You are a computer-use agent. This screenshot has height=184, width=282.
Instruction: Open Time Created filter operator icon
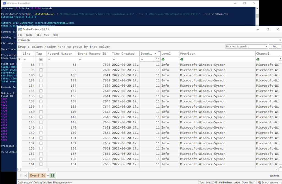pos(114,59)
